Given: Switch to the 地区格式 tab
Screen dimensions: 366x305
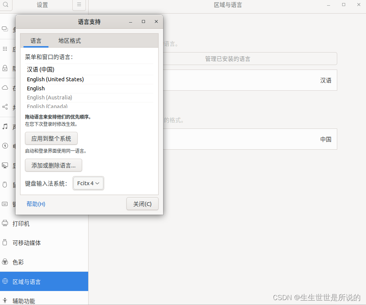Looking at the screenshot, I should (69, 40).
